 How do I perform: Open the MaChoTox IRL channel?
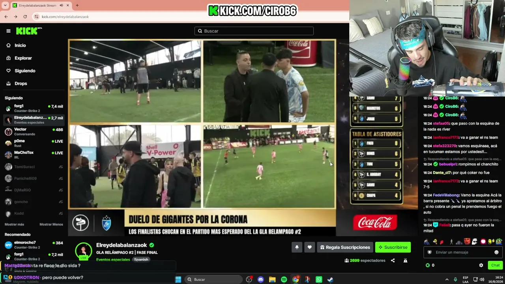tap(34, 155)
